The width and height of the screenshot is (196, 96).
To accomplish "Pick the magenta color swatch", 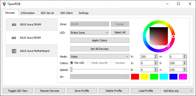I will (x=183, y=77).
